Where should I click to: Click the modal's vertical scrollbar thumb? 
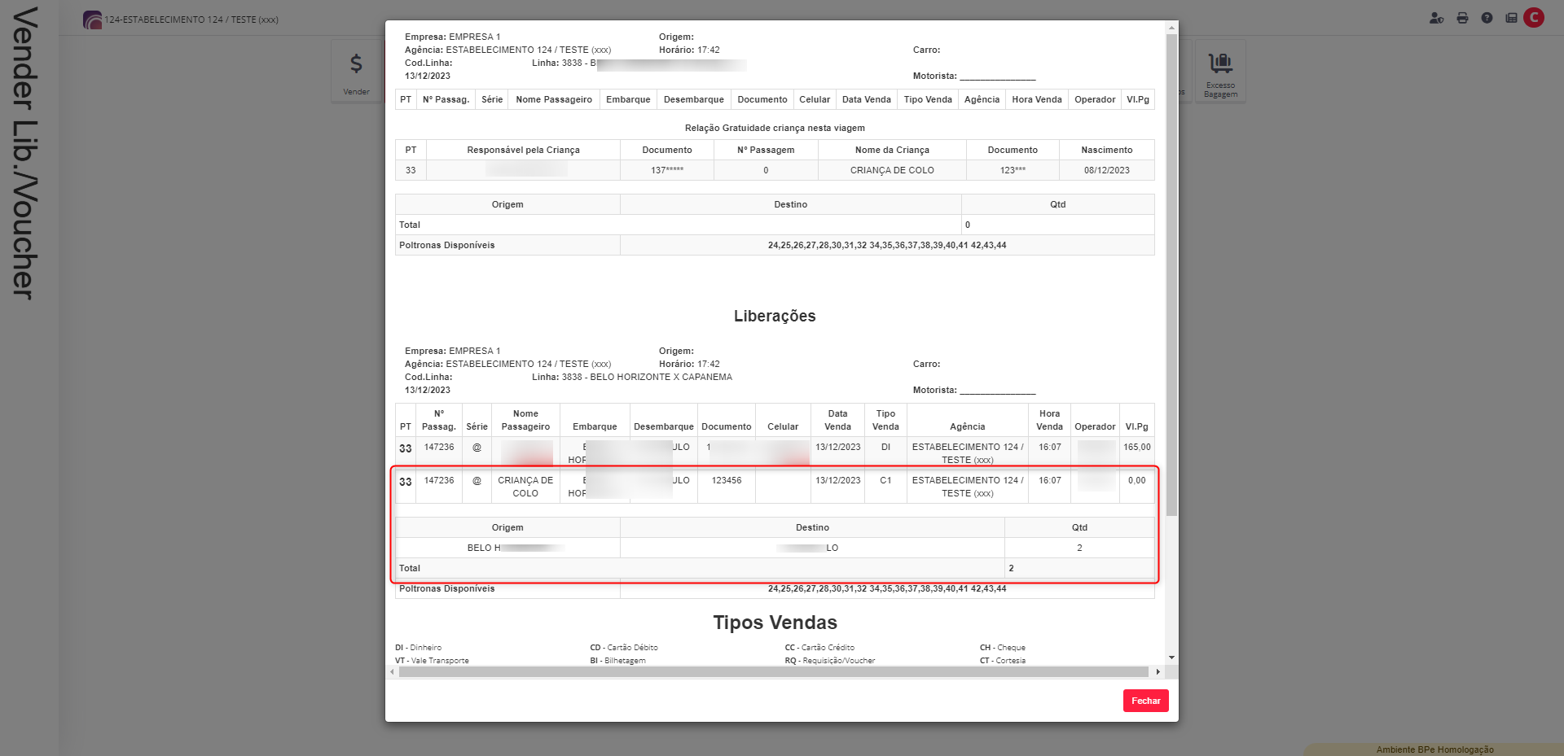click(x=1171, y=274)
